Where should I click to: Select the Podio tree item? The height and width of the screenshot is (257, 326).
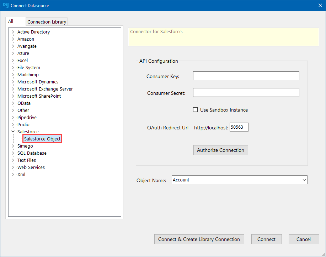point(23,124)
